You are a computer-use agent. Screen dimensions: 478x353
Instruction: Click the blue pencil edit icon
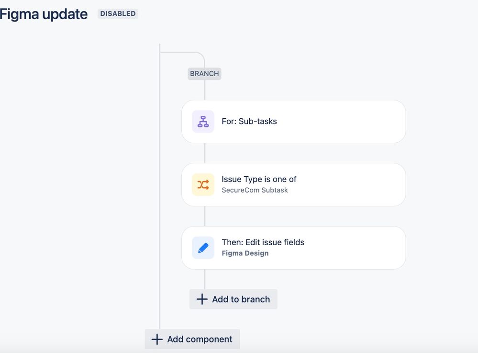(203, 248)
